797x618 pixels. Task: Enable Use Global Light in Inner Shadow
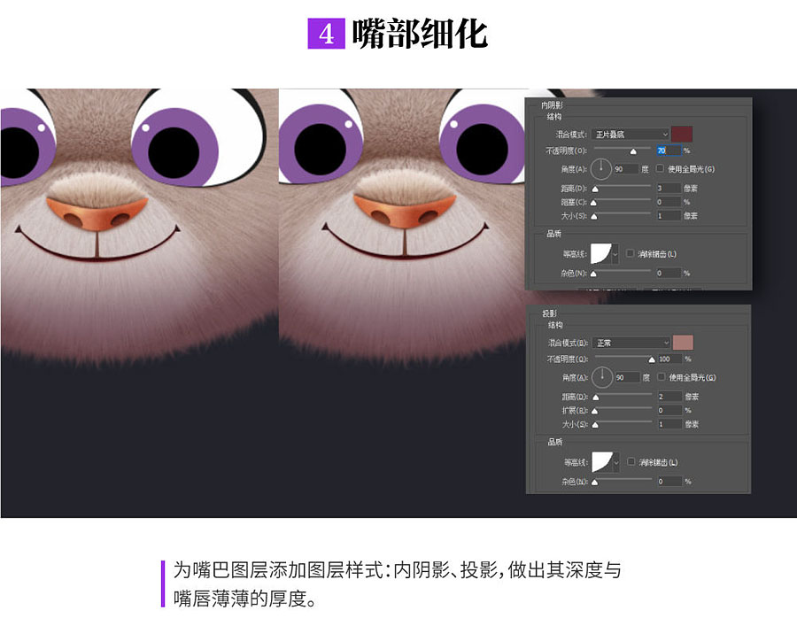tap(660, 168)
